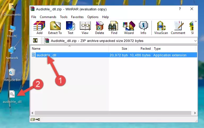Click the scroll left arrow
Image resolution: width=204 pixels, height=128 pixels.
(x=33, y=113)
